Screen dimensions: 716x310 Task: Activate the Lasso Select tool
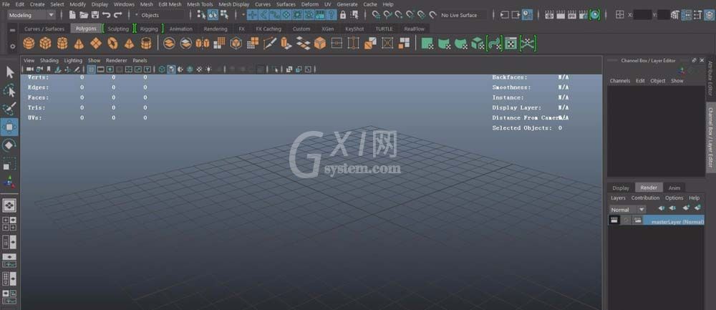[9, 90]
